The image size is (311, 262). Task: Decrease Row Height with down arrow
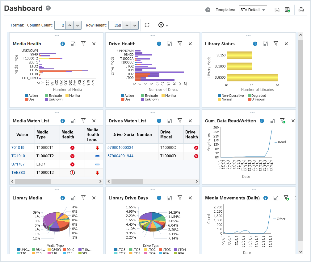[x=135, y=25]
